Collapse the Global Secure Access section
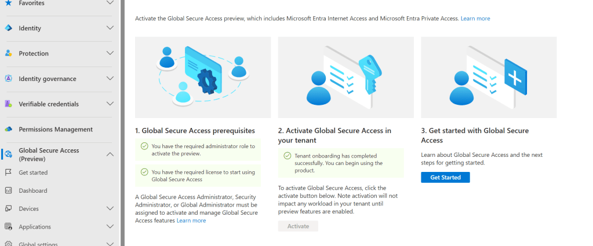Image resolution: width=593 pixels, height=246 pixels. tap(110, 155)
